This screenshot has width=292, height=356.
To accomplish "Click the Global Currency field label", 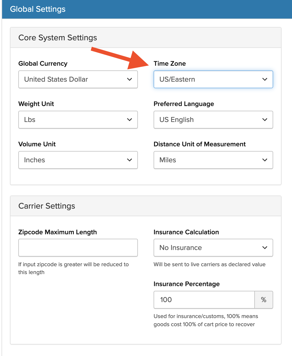I will [x=43, y=64].
